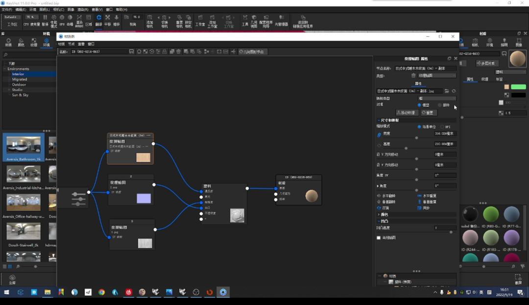The width and height of the screenshot is (529, 305).
Task: Collapse the 凹凸 section
Action: (379, 221)
